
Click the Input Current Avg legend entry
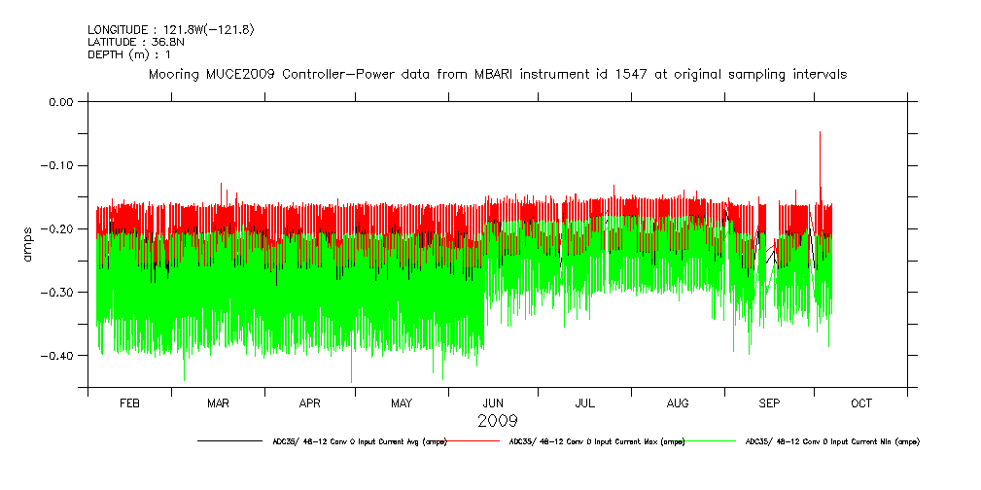tap(360, 441)
